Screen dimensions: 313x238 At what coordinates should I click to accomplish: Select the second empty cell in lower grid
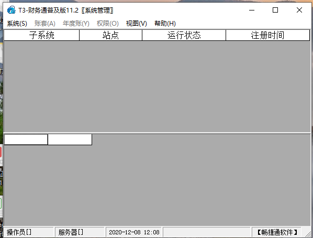70,139
